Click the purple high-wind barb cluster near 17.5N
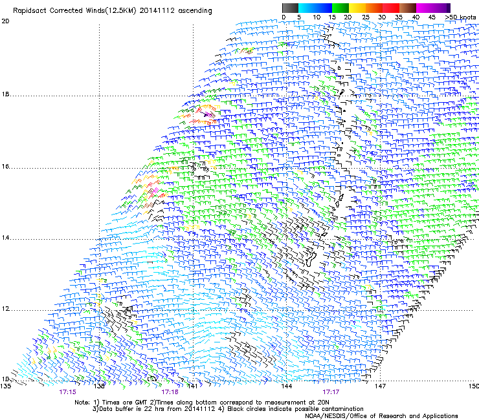Screen dimensions: 479x420 click(x=209, y=115)
